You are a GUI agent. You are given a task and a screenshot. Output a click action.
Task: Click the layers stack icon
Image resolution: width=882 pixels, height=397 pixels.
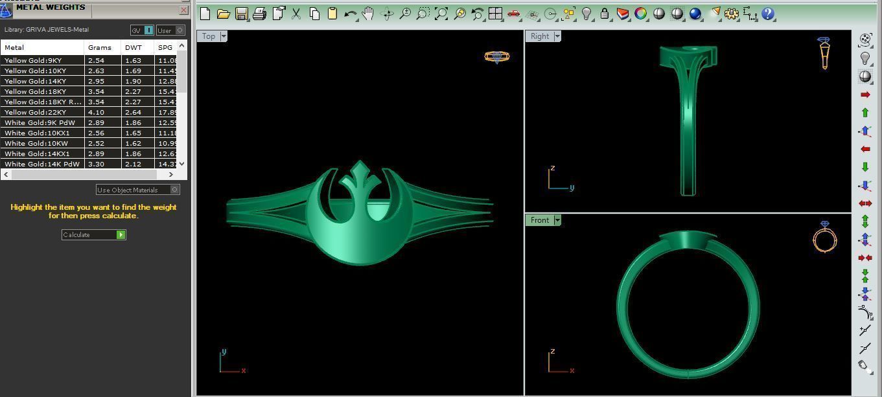[x=623, y=14]
